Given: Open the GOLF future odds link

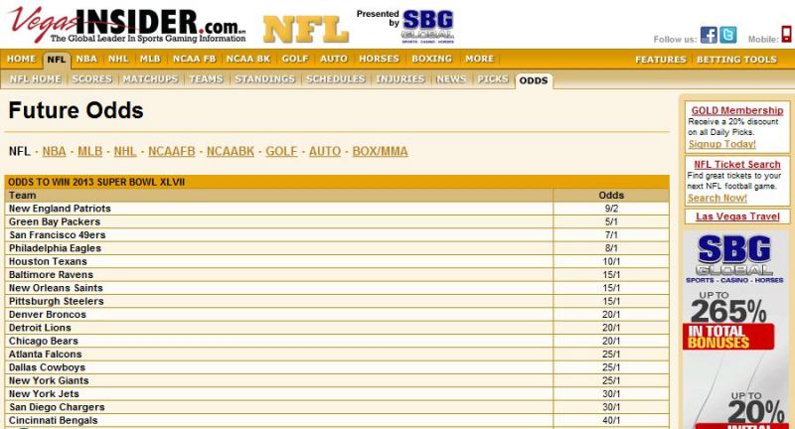Looking at the screenshot, I should coord(281,152).
